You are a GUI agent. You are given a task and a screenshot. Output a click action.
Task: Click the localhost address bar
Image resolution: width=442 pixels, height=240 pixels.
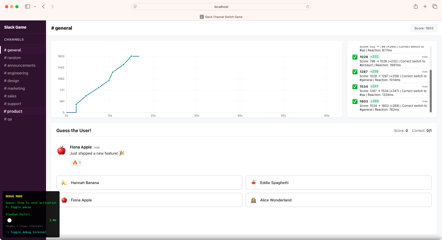click(221, 7)
